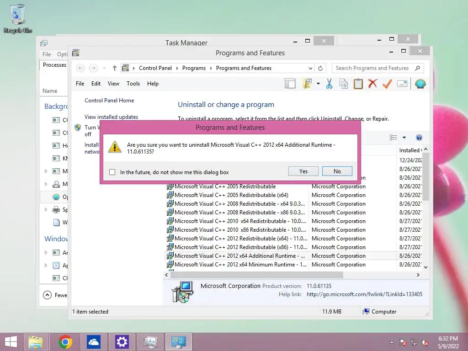This screenshot has height=351, width=468.
Task: Click the orange checkmark Properties icon
Action: (387, 84)
